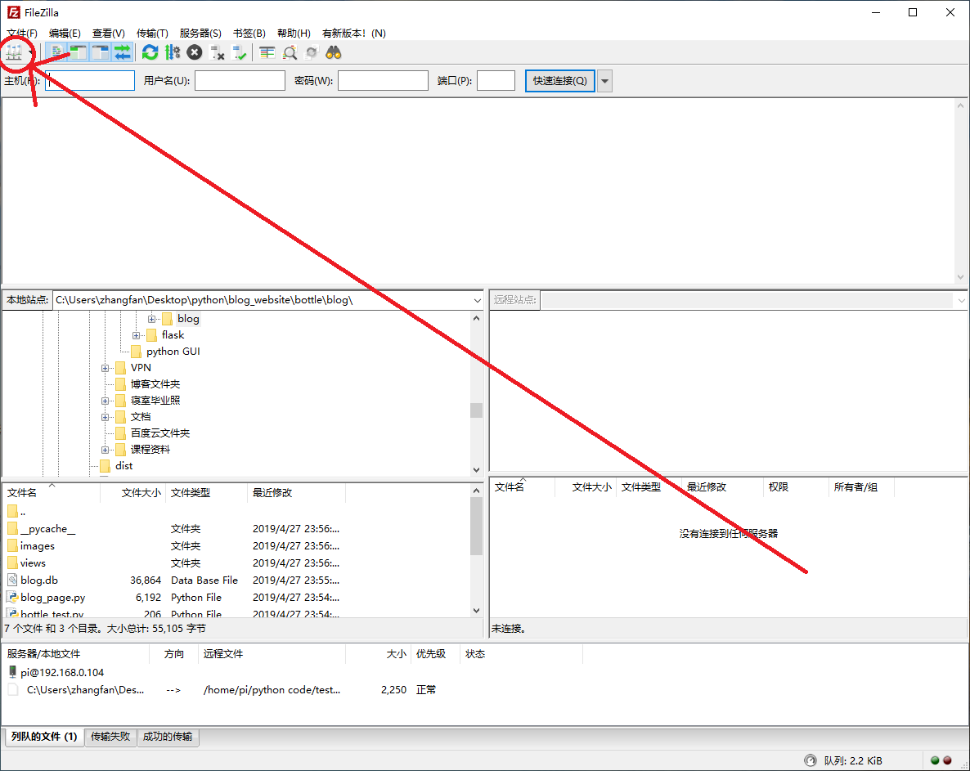Open the Site Manager icon
This screenshot has width=970, height=771.
point(14,53)
